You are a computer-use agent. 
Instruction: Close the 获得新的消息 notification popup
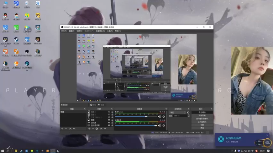[x=267, y=135]
